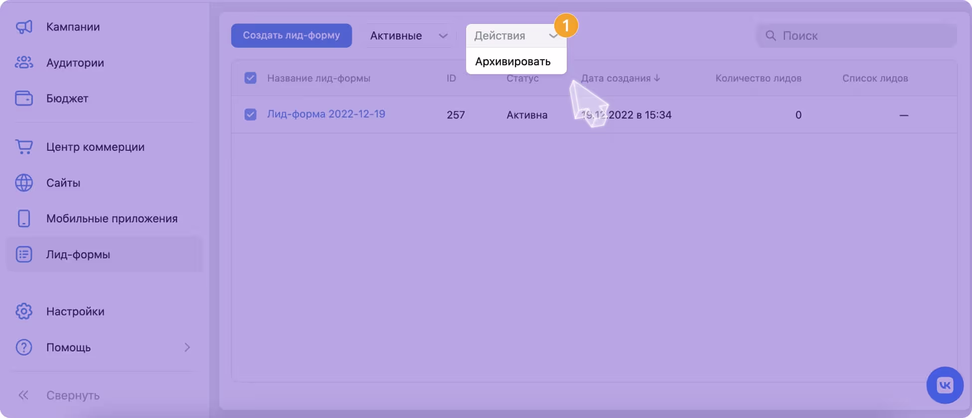Click the ID value 257
972x418 pixels.
coord(456,115)
